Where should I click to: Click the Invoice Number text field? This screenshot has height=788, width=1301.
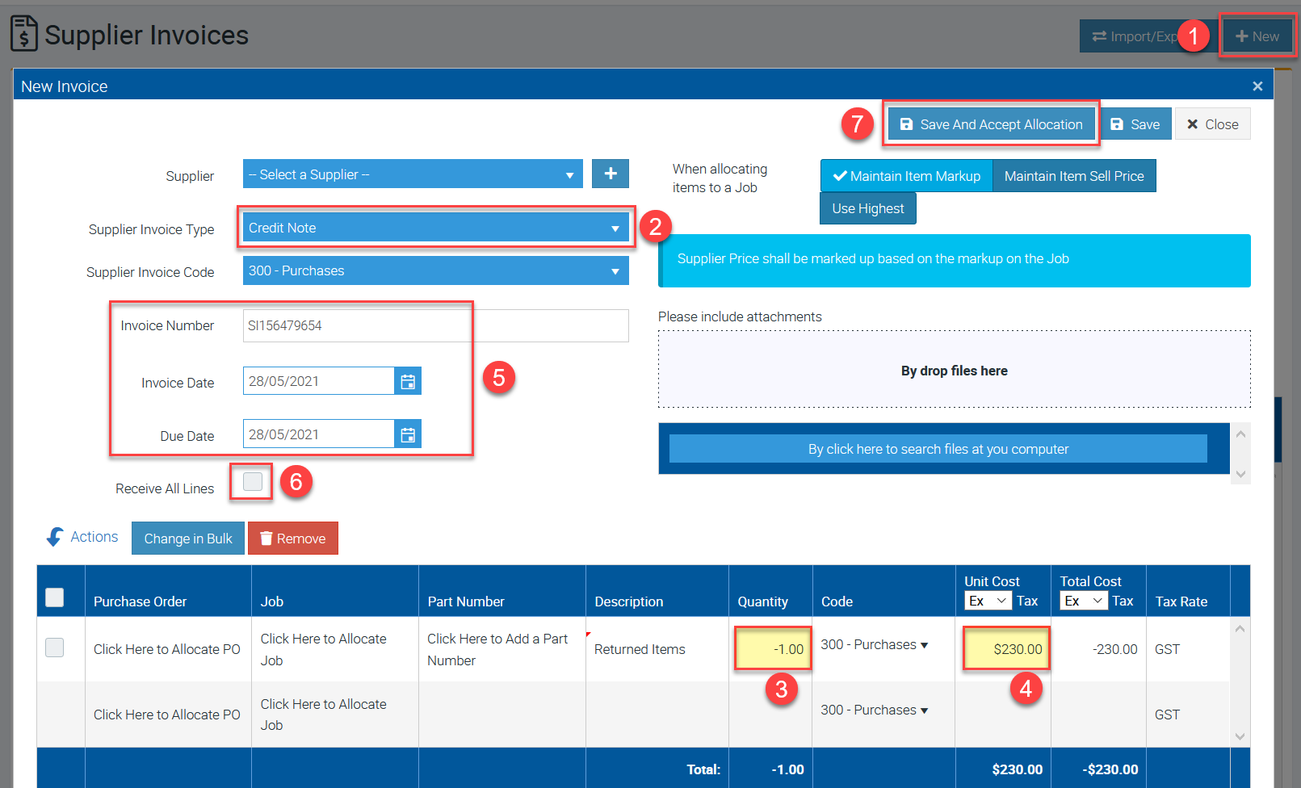(x=434, y=326)
